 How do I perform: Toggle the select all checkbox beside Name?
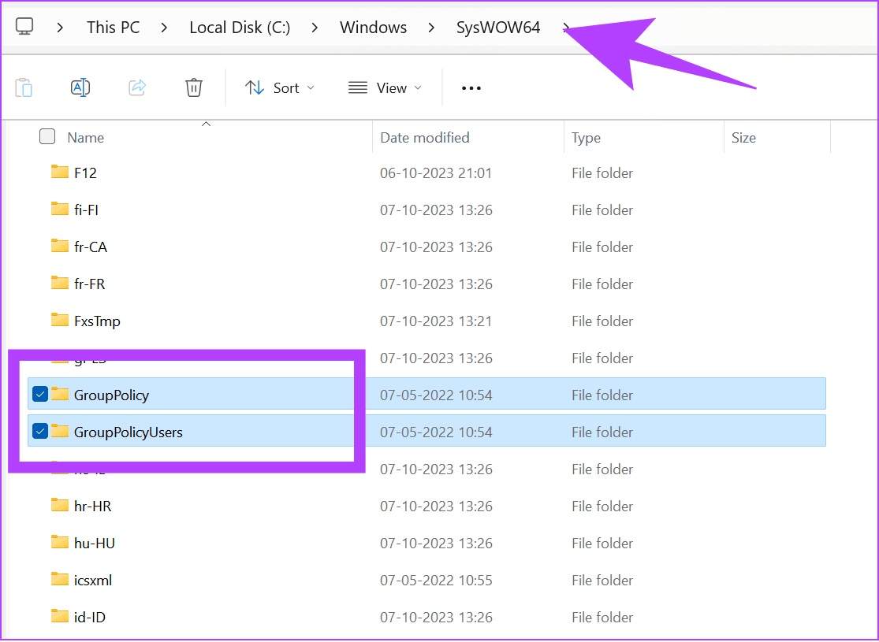click(x=47, y=137)
